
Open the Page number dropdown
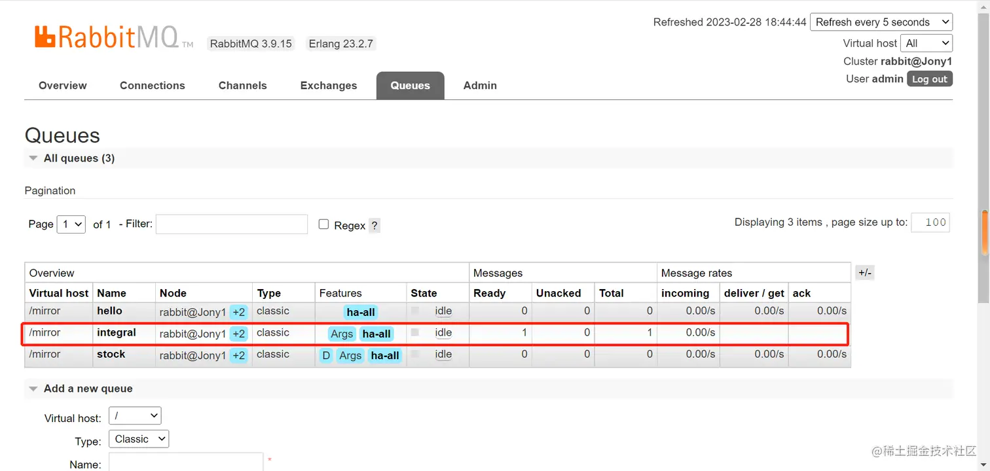71,224
